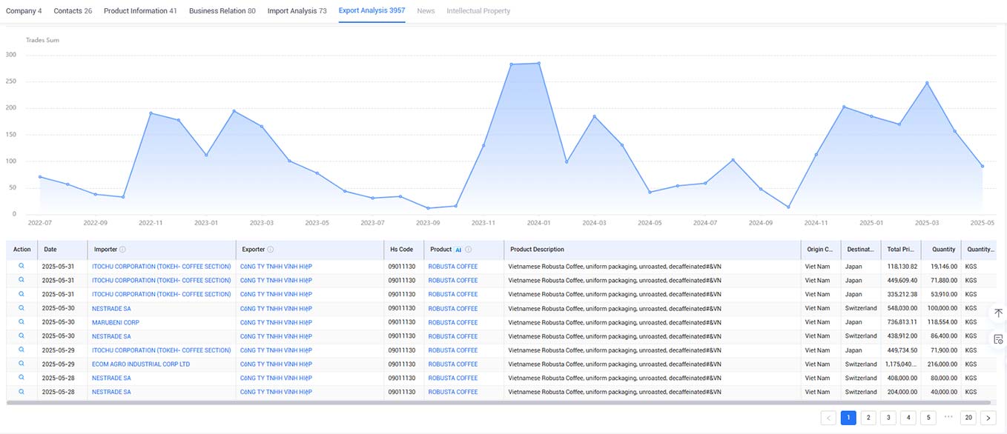Jump to page 20
The width and height of the screenshot is (1007, 434).
click(968, 418)
